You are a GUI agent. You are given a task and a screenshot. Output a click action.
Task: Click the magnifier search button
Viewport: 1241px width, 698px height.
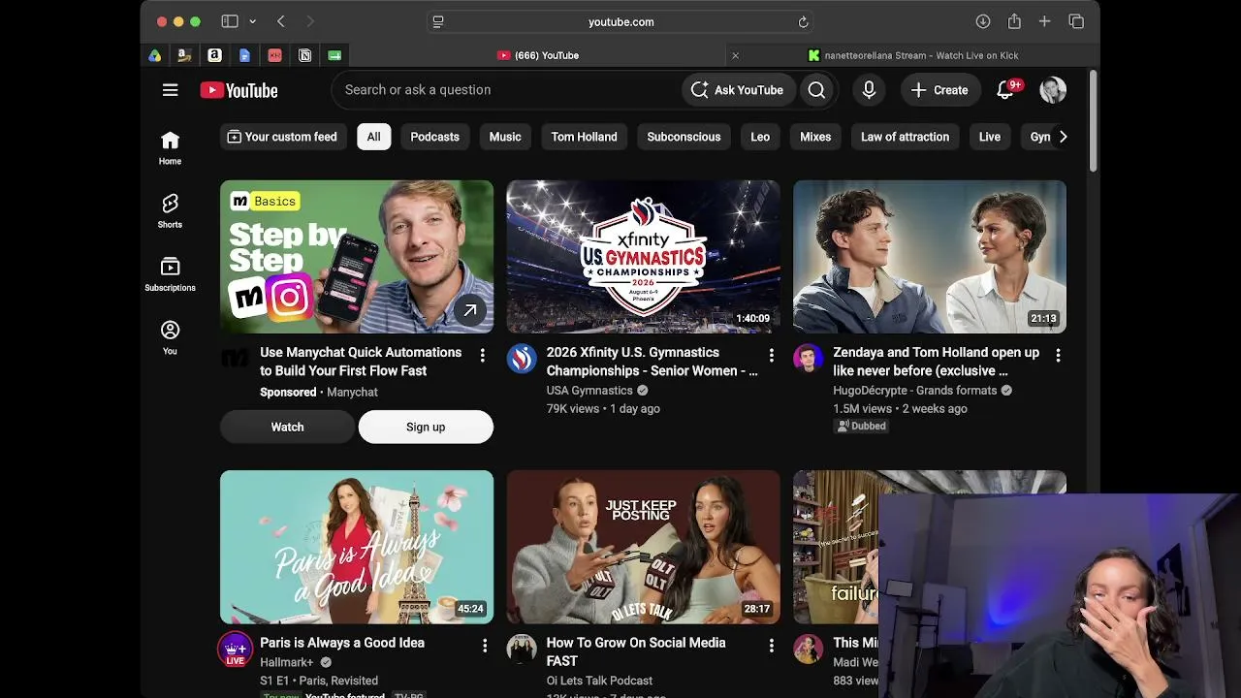pyautogui.click(x=816, y=90)
